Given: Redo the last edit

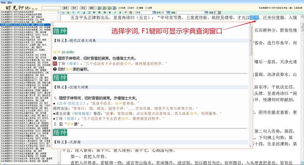Looking at the screenshot, I should pos(78,13).
